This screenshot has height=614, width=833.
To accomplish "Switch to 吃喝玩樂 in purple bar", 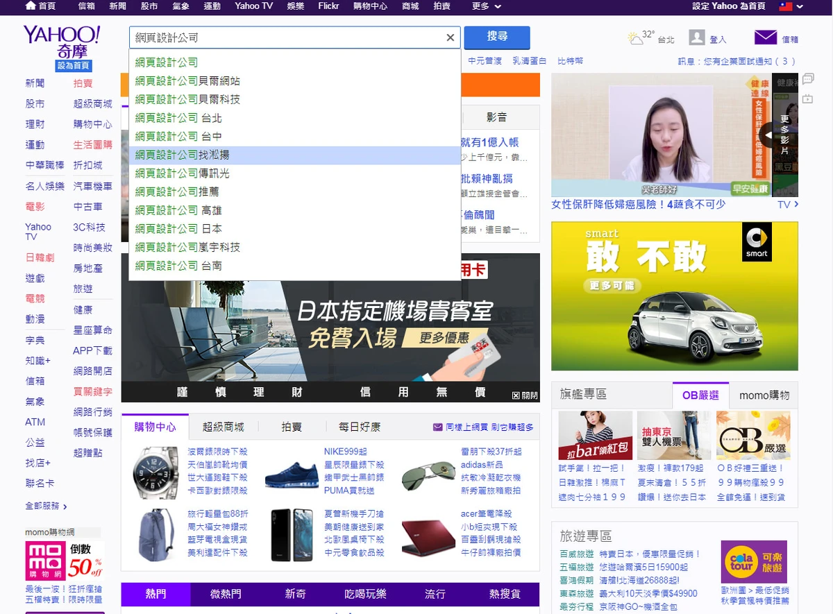I will coord(365,594).
